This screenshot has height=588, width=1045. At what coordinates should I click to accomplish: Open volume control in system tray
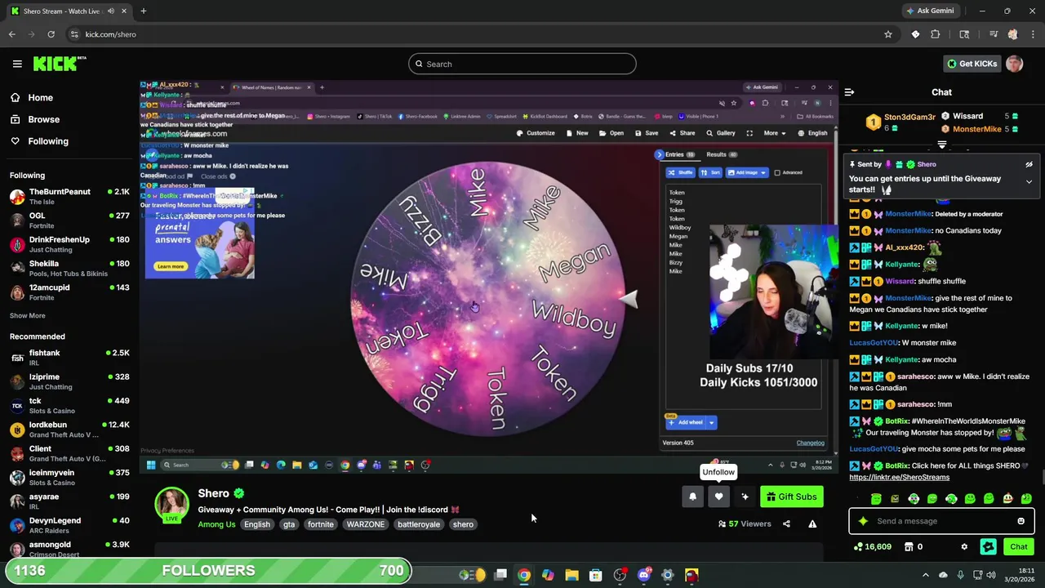(x=991, y=575)
